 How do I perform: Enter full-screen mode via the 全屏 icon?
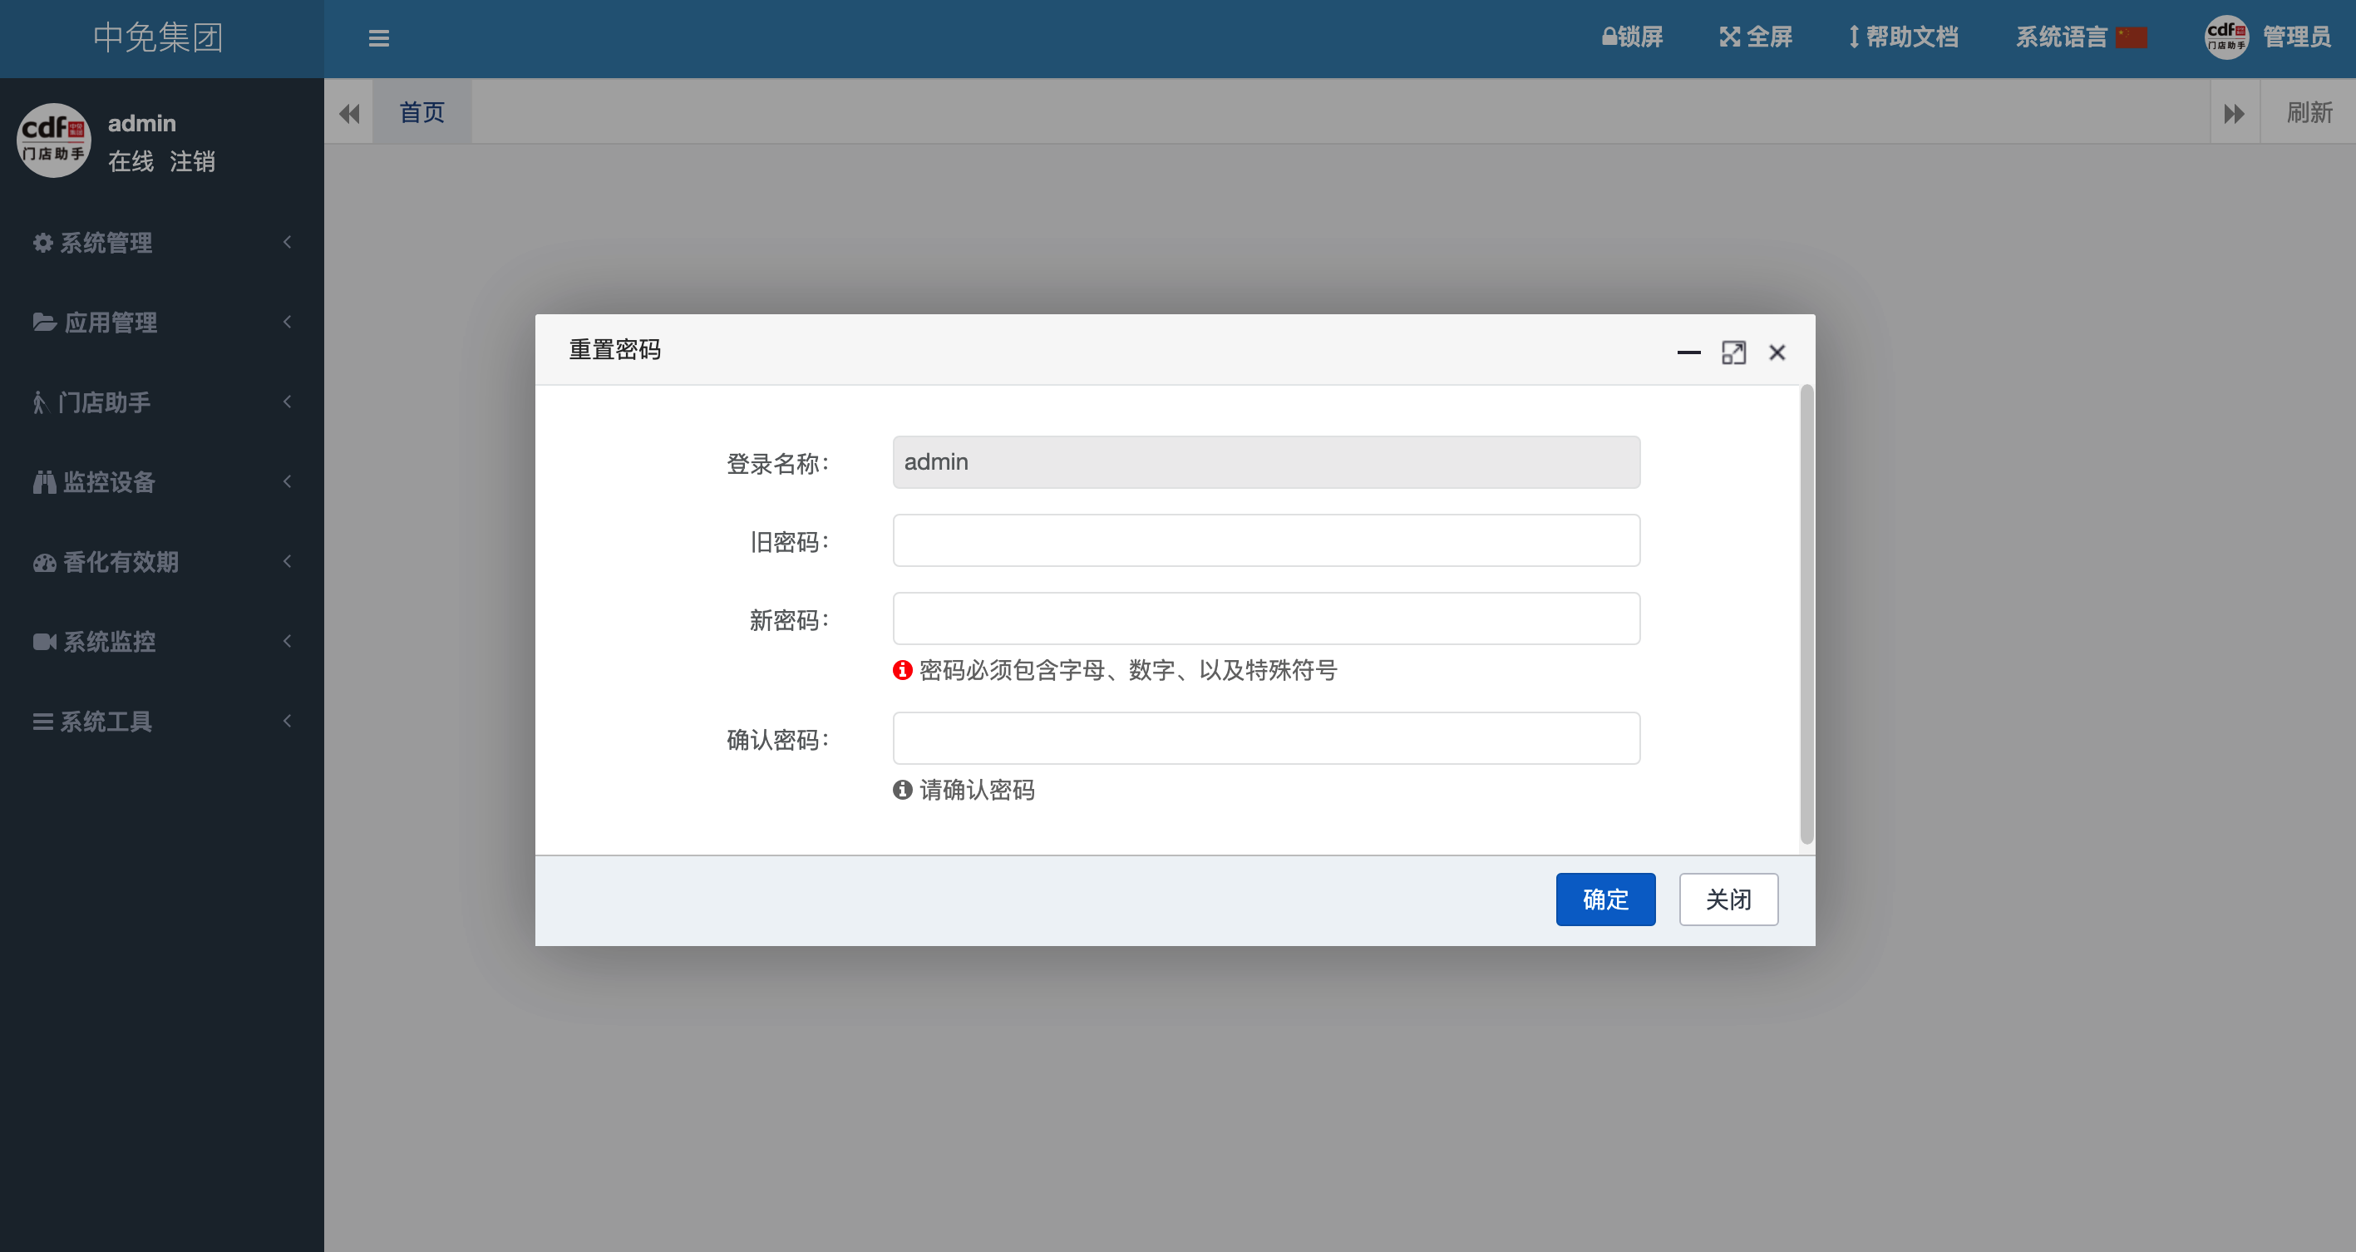pyautogui.click(x=1728, y=37)
